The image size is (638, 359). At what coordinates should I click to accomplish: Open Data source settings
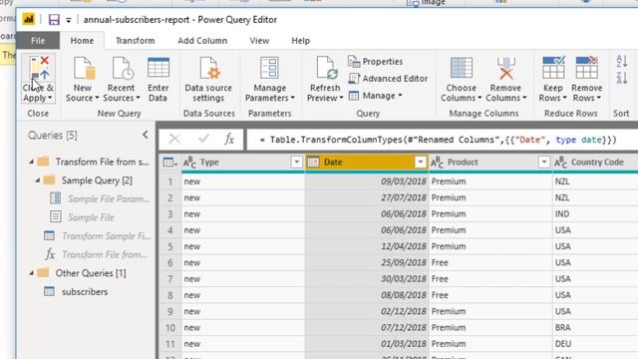click(x=208, y=80)
